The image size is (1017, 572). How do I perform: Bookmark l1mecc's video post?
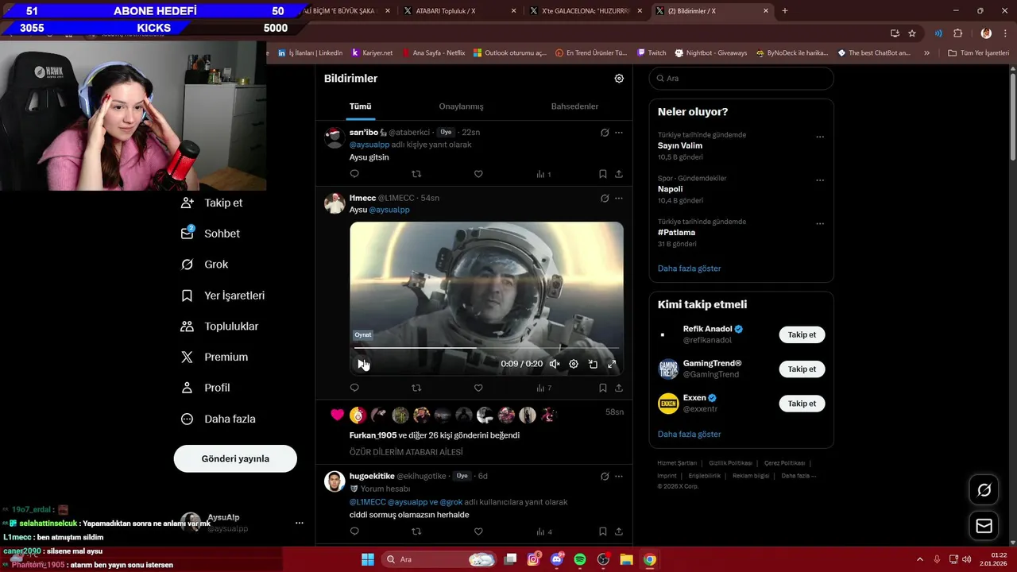(x=603, y=388)
